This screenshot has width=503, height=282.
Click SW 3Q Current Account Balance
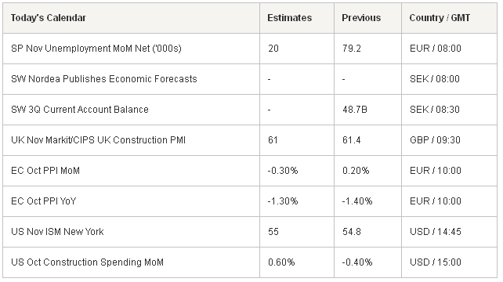pos(80,110)
